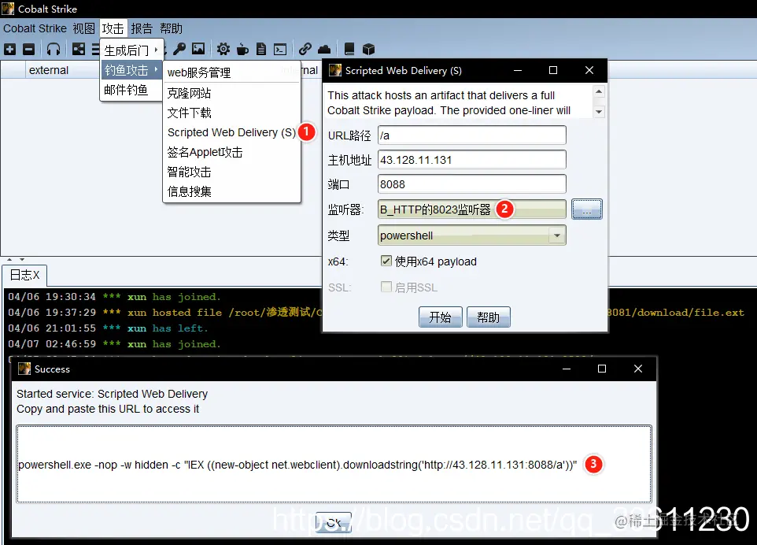The height and width of the screenshot is (545, 757).
Task: Open the Cobalt Strike menu
Action: coord(35,28)
